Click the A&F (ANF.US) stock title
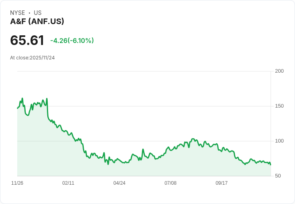The image size is (295, 204). 37,21
